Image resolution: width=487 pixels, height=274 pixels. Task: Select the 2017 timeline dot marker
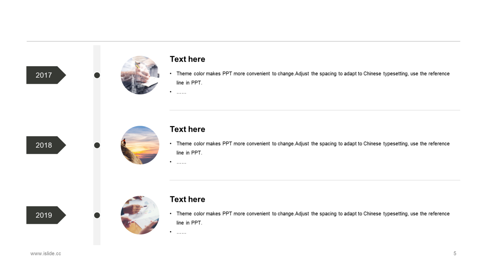coord(97,75)
